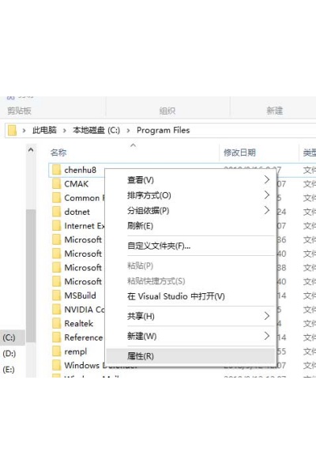Select the MSBuild folder name
The image size is (316, 474).
tap(80, 295)
